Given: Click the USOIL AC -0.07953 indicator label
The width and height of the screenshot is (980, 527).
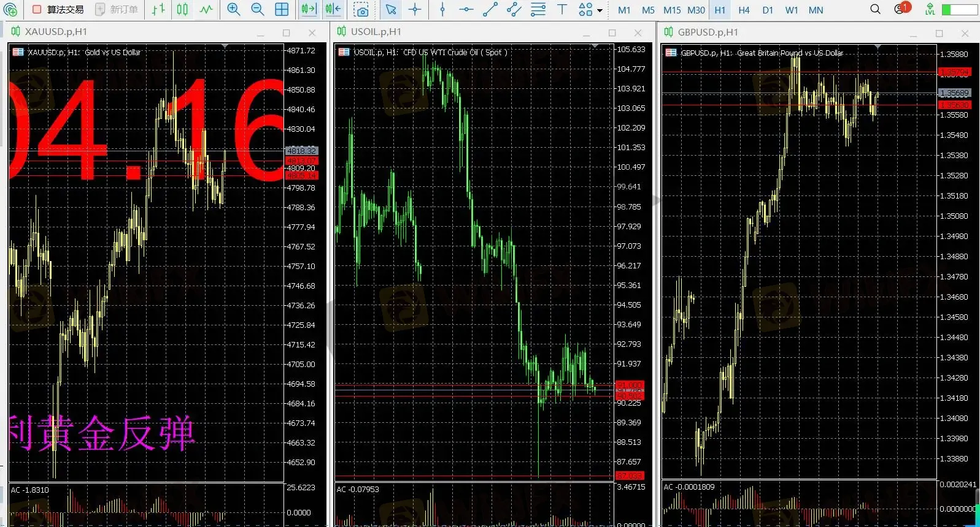Looking at the screenshot, I should point(358,489).
